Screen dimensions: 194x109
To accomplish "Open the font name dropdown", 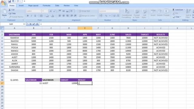I will (x=40, y=11).
